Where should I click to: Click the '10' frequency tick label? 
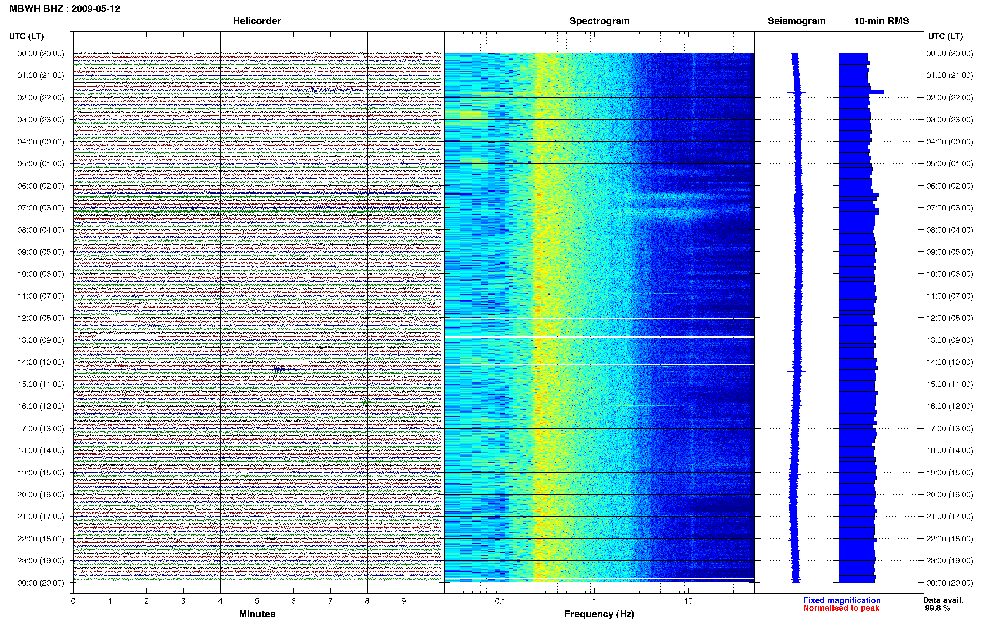coord(688,601)
